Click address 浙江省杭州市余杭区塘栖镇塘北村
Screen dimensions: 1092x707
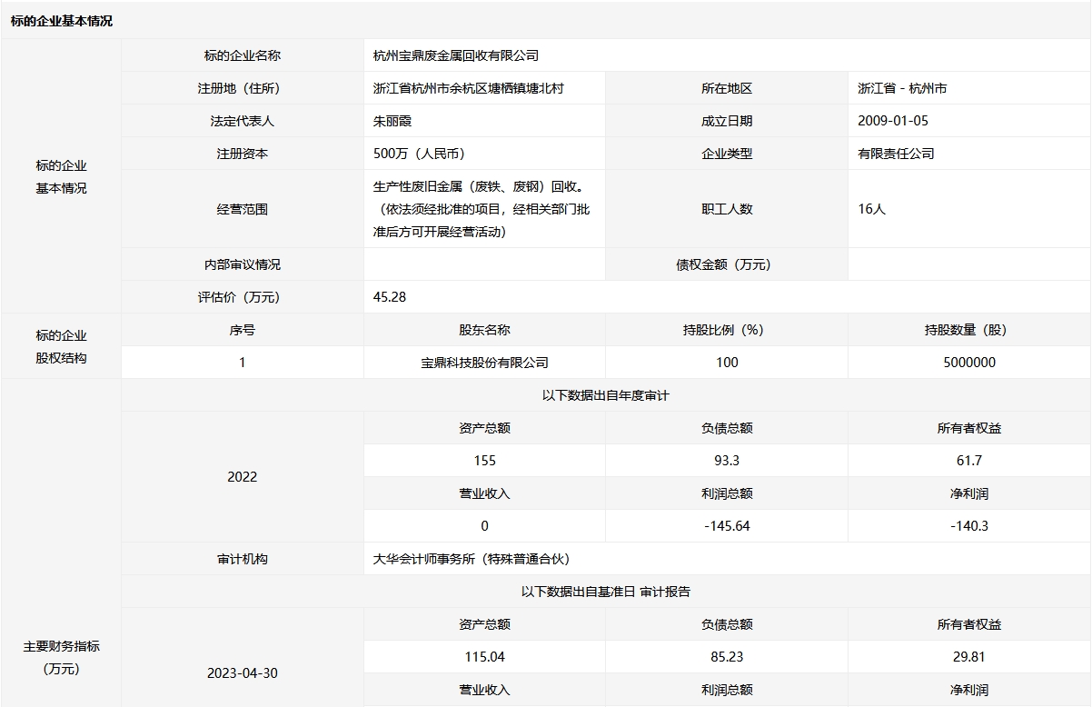[x=469, y=88]
